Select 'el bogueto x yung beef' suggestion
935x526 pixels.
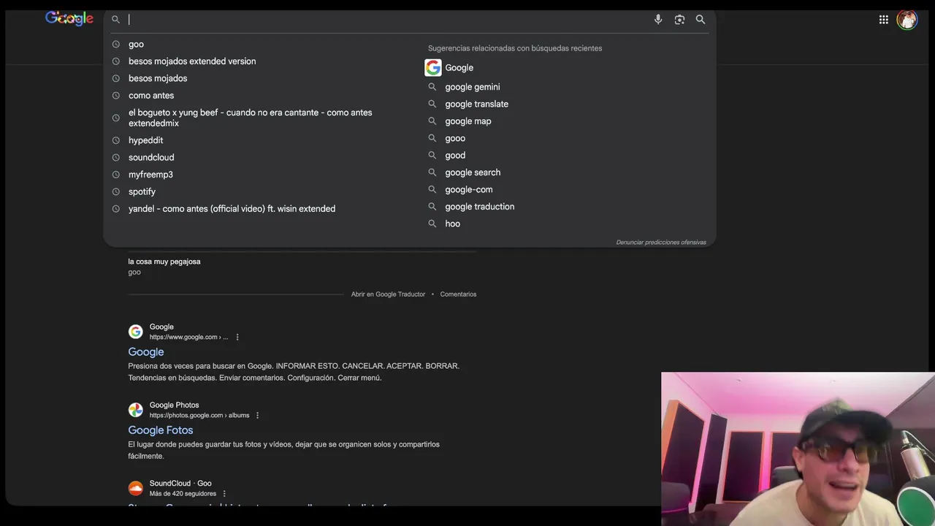[x=251, y=118]
